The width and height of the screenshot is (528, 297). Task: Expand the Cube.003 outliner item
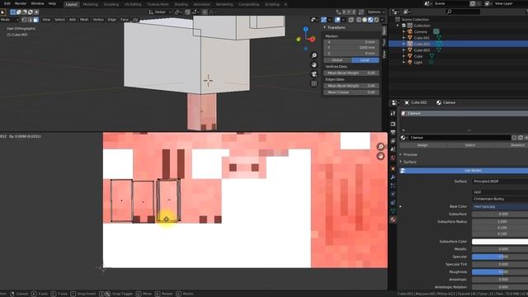[x=403, y=49]
